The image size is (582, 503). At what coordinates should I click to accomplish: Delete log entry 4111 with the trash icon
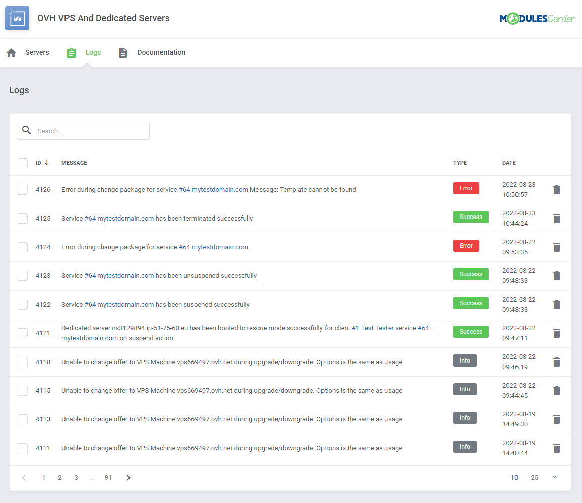(x=556, y=448)
